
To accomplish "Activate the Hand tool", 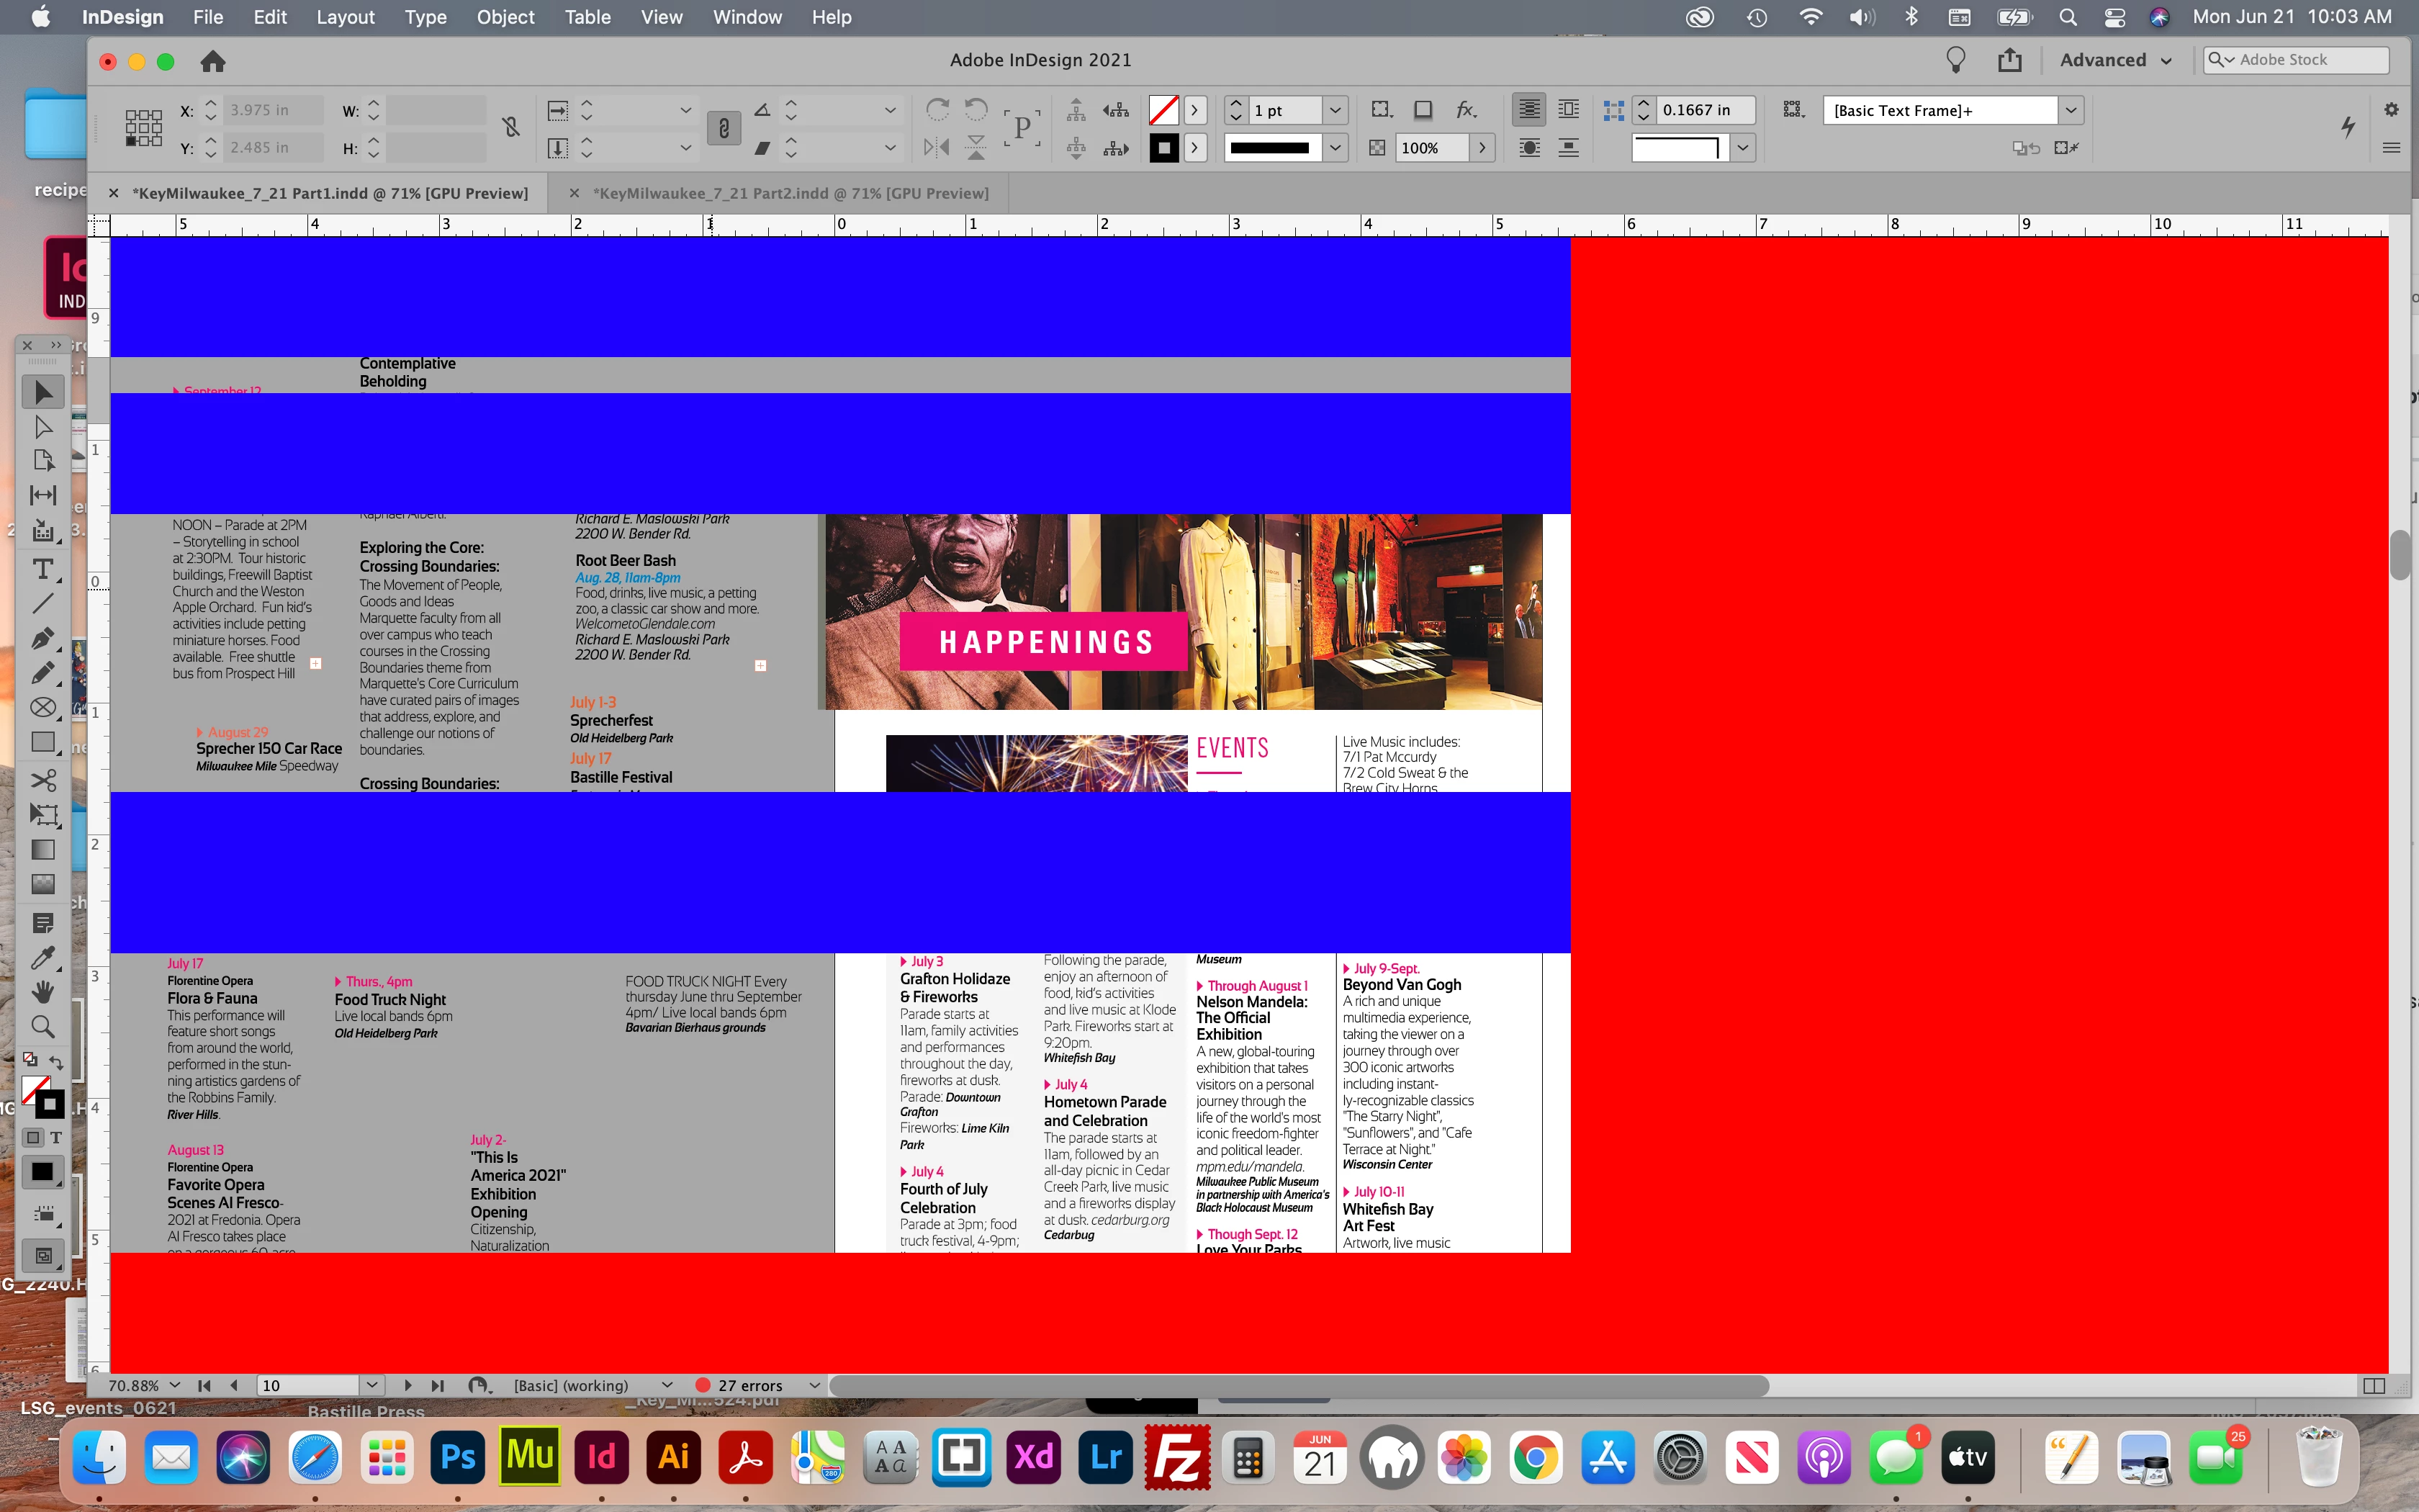I will coord(43,991).
